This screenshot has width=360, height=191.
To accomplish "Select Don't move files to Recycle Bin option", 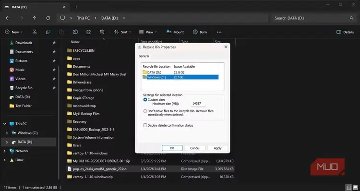I will [145, 111].
